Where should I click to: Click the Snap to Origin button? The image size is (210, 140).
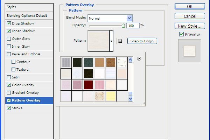click(x=142, y=41)
